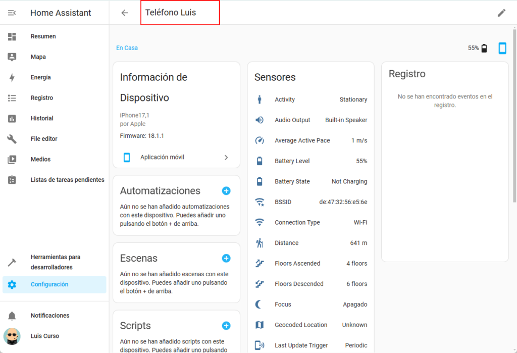Viewport: 517px width, 353px height.
Task: Go to Mapa in the sidebar
Action: 38,57
